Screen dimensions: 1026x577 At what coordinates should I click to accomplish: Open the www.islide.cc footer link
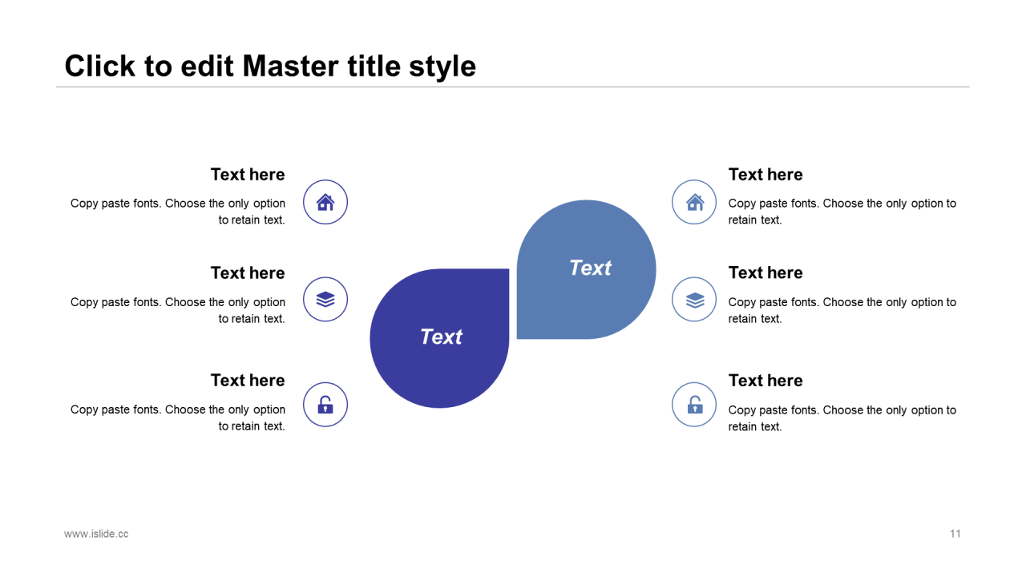pyautogui.click(x=96, y=534)
